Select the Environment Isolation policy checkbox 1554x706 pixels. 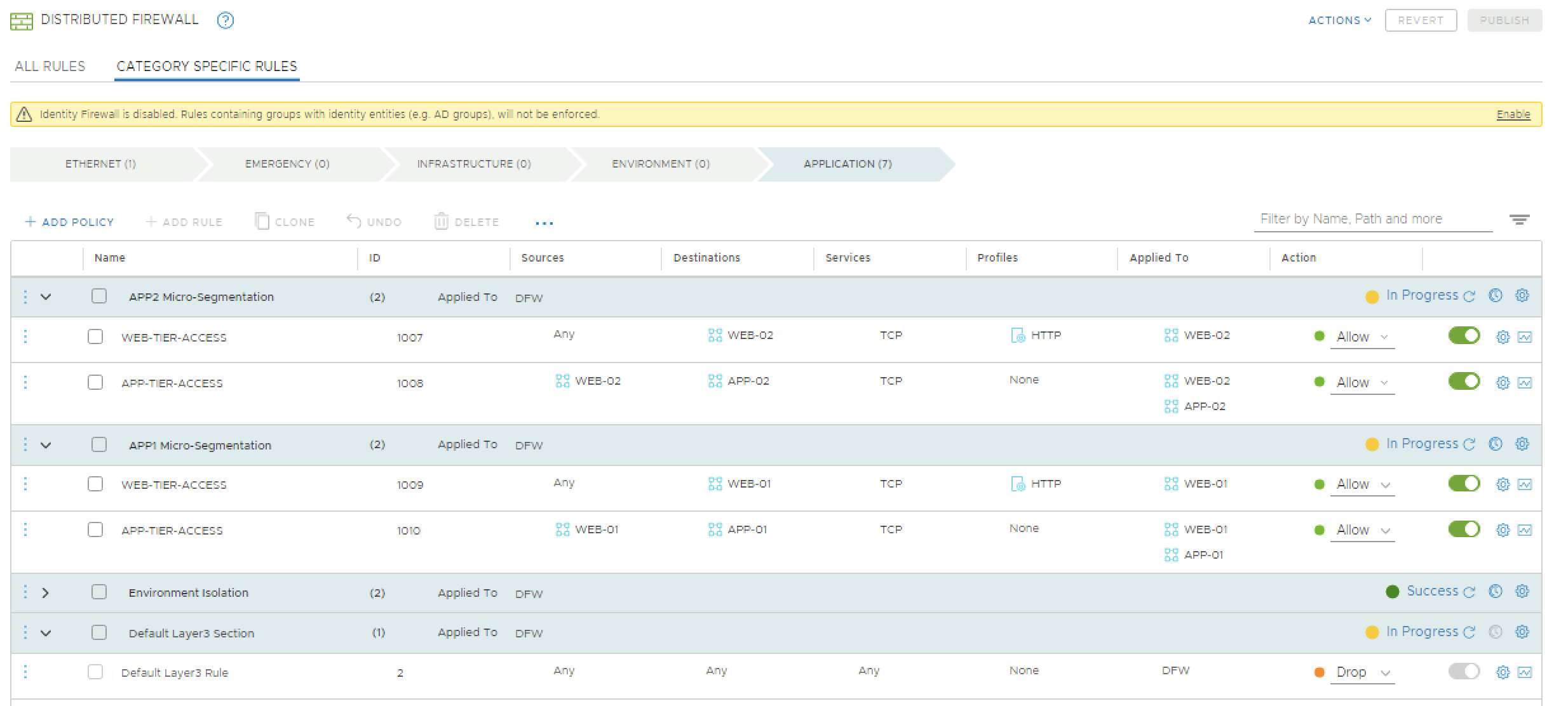[x=99, y=592]
